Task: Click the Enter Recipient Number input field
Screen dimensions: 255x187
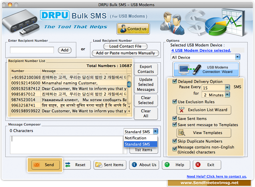Action: [32, 50]
